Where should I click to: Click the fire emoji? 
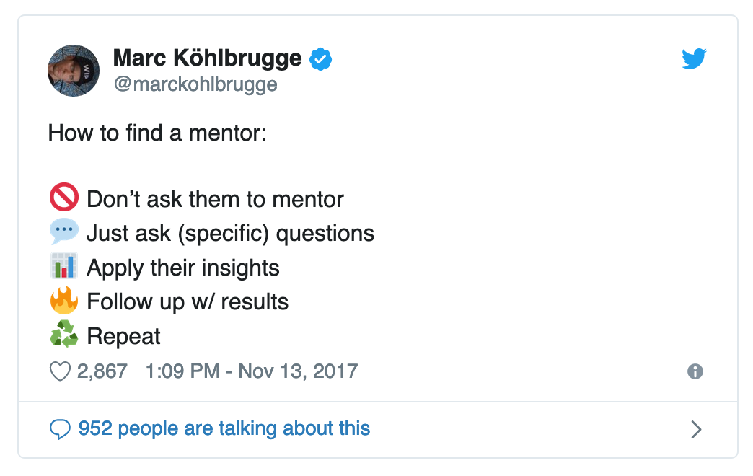pos(63,301)
